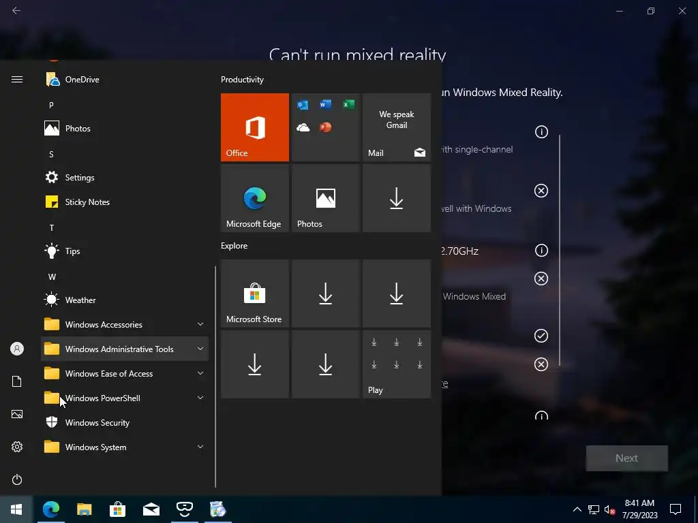Open Microsoft Store from the taskbar
The width and height of the screenshot is (698, 523).
[x=117, y=509]
